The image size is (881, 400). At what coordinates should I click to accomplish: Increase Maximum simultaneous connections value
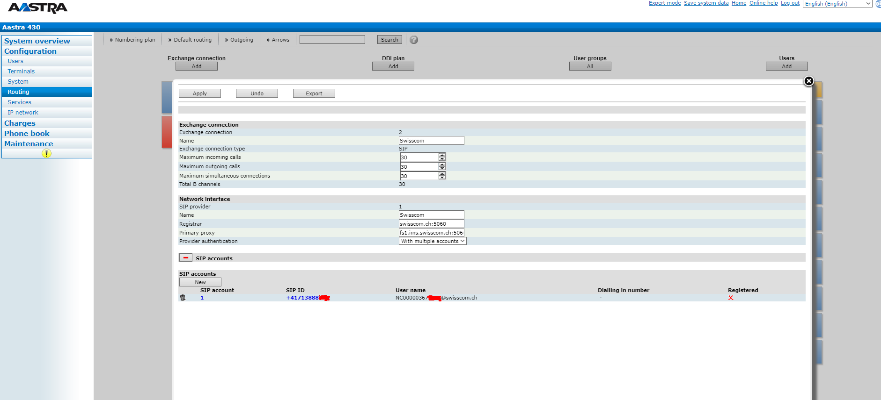[442, 174]
